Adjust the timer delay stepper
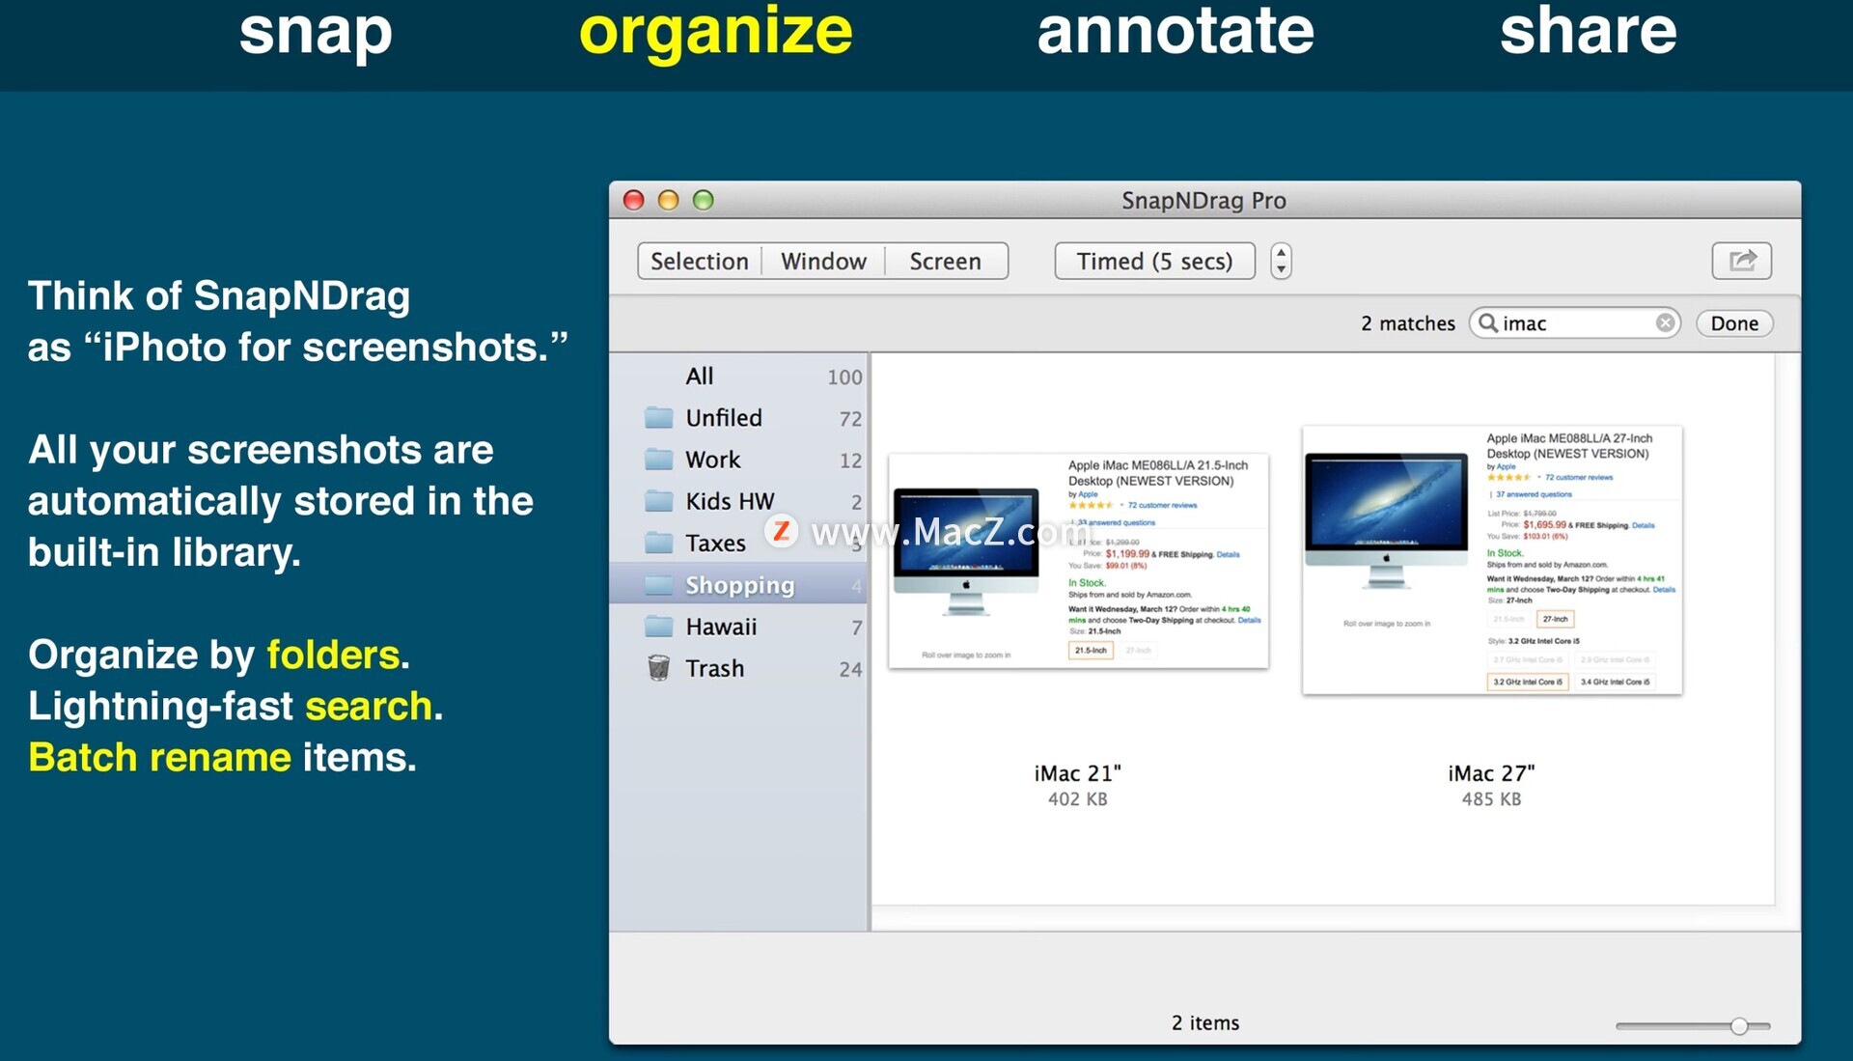 1281,261
